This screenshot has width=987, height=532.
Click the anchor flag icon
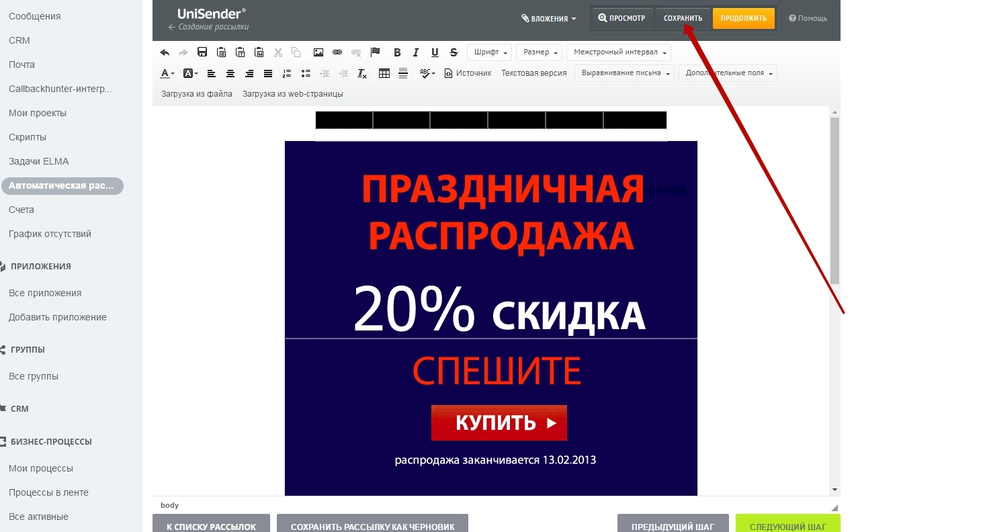pyautogui.click(x=375, y=52)
